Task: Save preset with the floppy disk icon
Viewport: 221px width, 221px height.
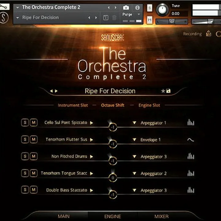Action: click(x=169, y=91)
